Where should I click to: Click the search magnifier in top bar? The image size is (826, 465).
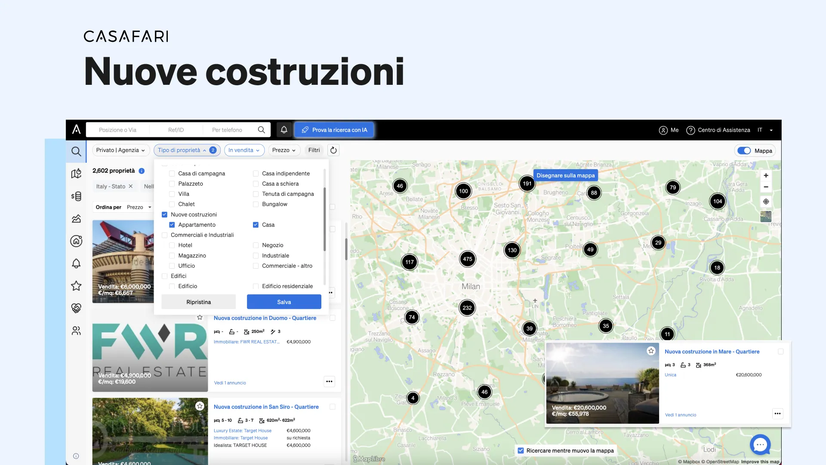coord(262,130)
